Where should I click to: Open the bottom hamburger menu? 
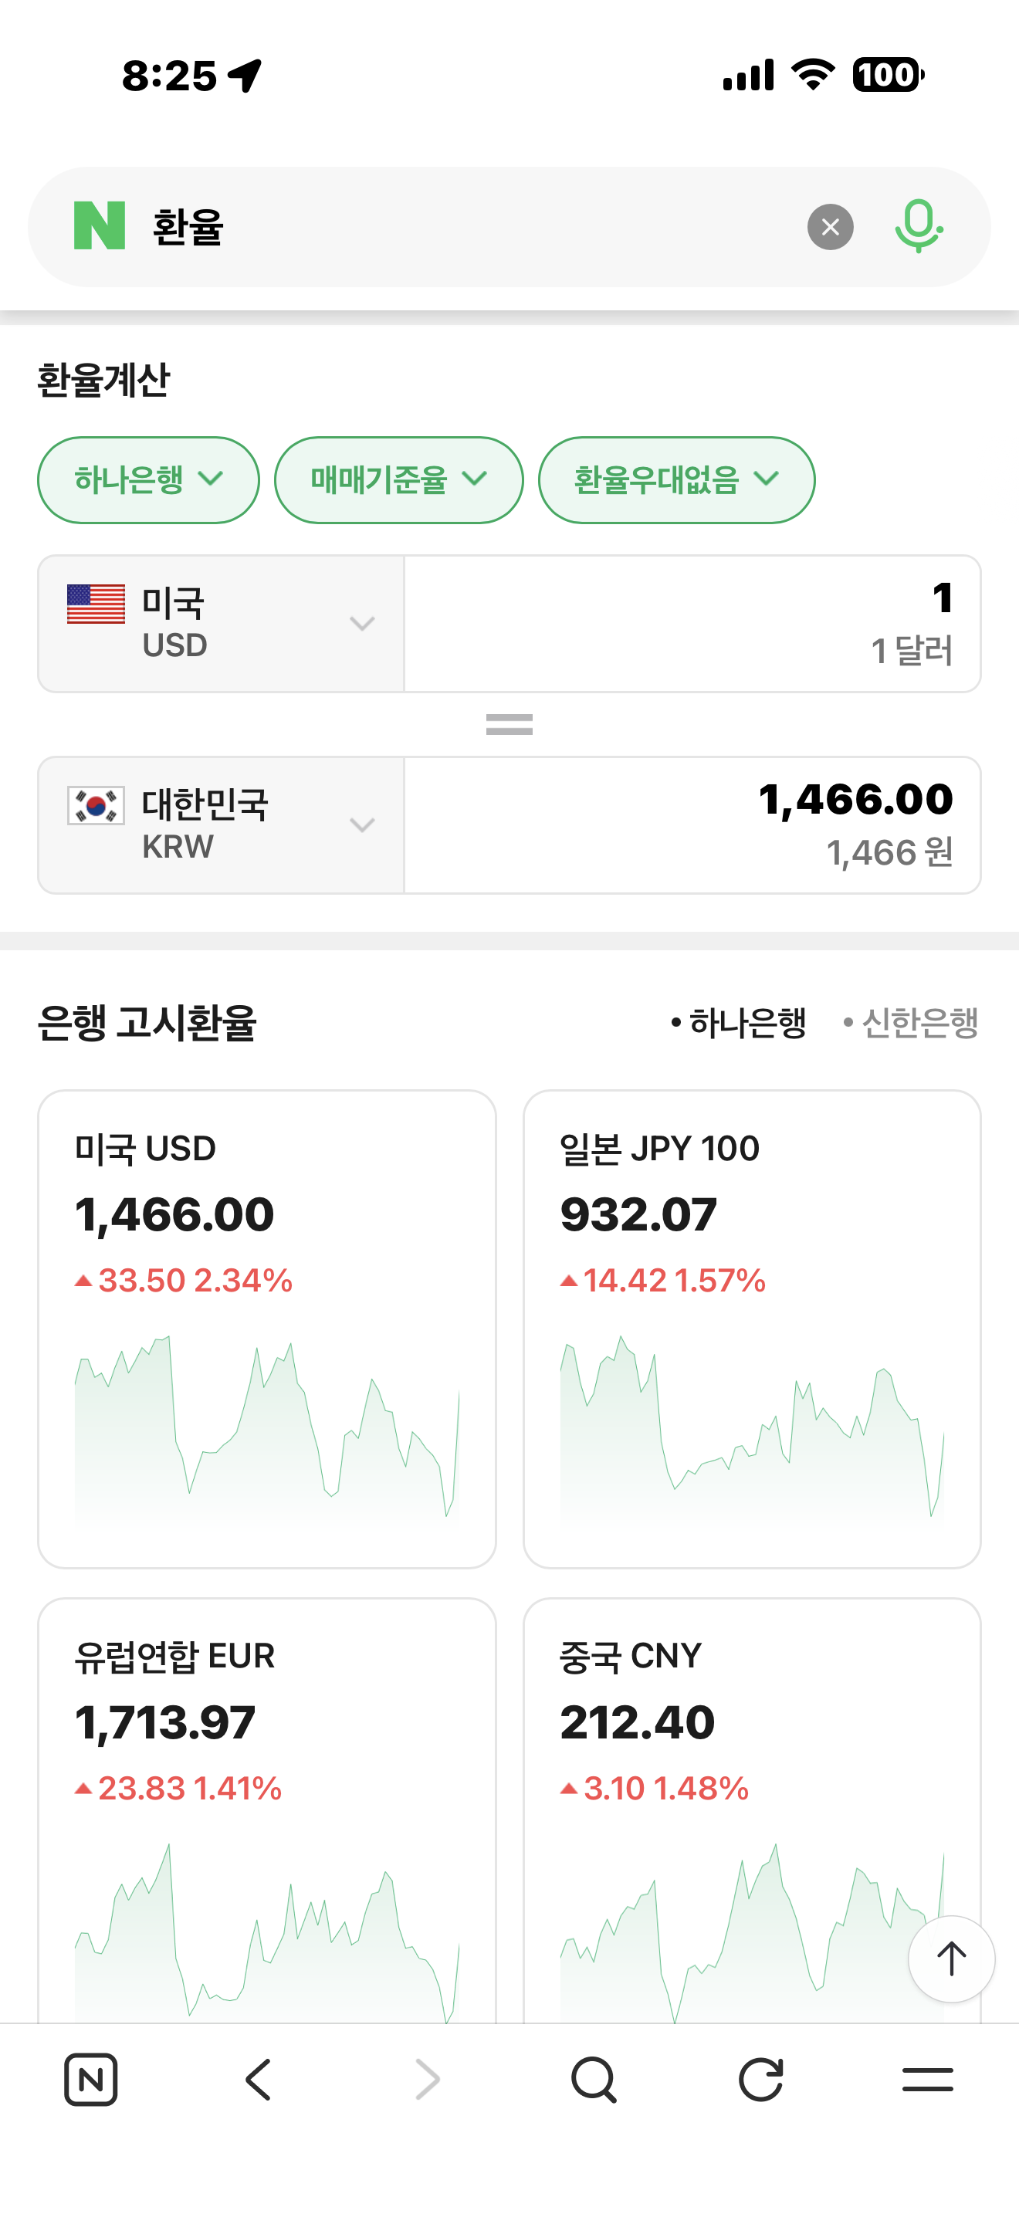[928, 2080]
